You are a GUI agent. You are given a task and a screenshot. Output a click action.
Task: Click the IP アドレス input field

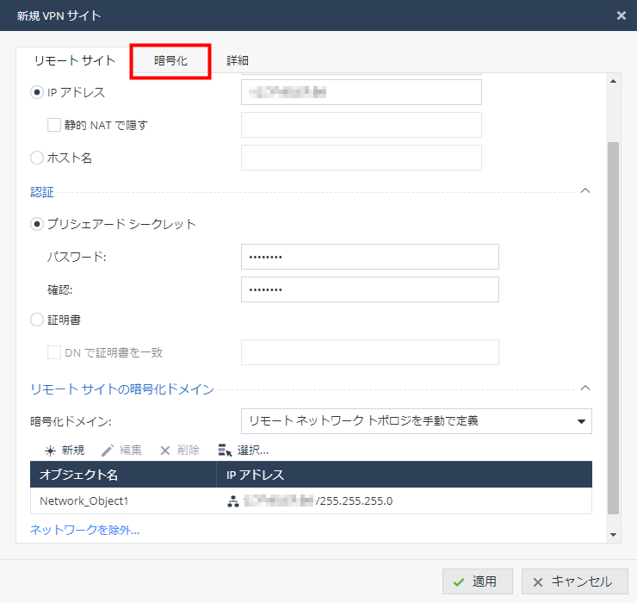pos(362,92)
